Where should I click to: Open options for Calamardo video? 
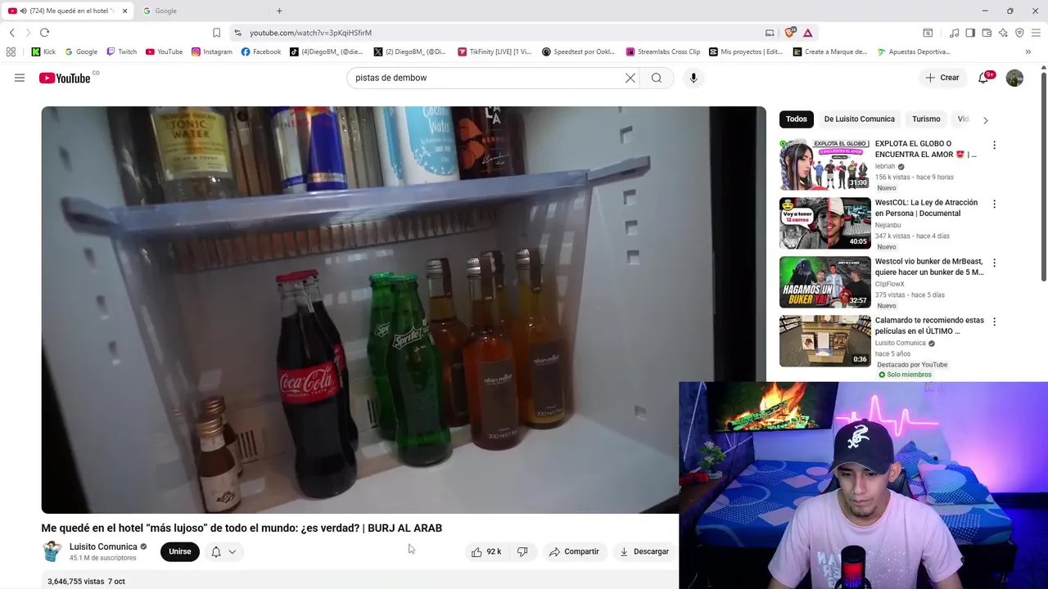(x=994, y=321)
